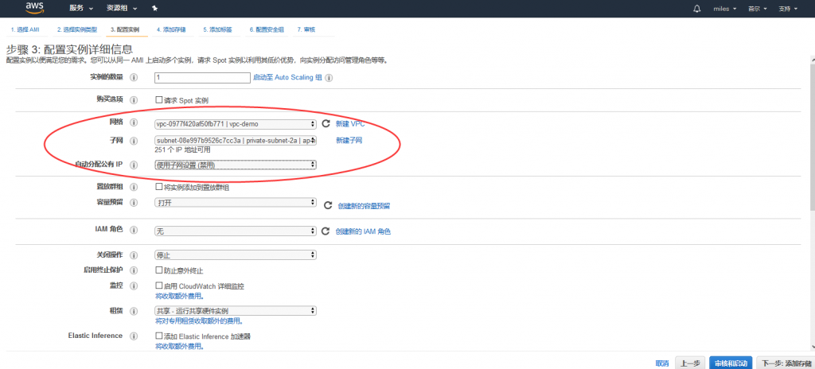Image resolution: width=815 pixels, height=369 pixels.
Task: Refresh the IAM role list icon
Action: [326, 231]
